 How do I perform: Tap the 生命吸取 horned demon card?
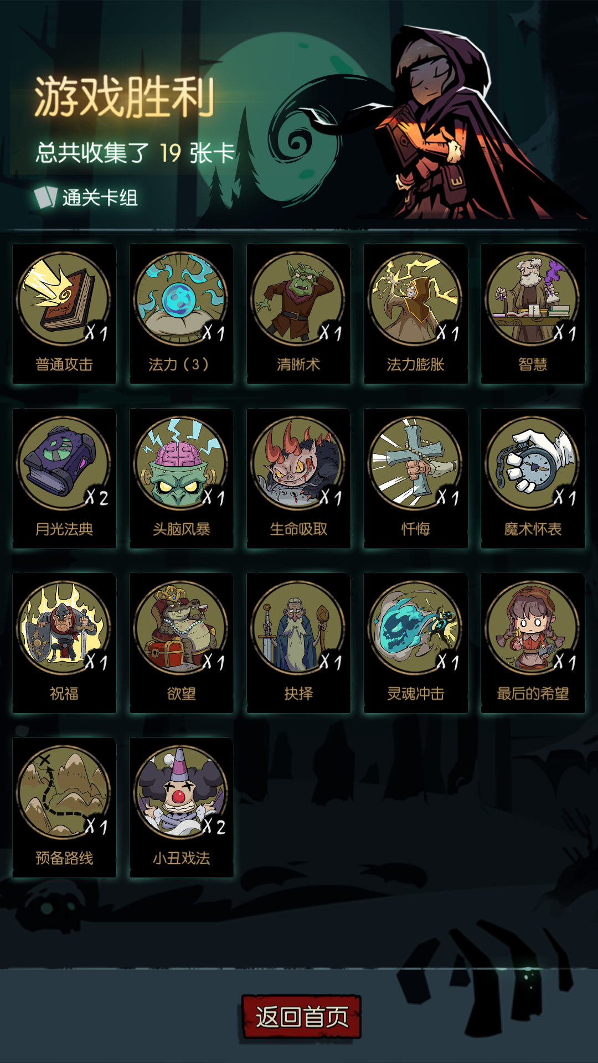[x=298, y=478]
